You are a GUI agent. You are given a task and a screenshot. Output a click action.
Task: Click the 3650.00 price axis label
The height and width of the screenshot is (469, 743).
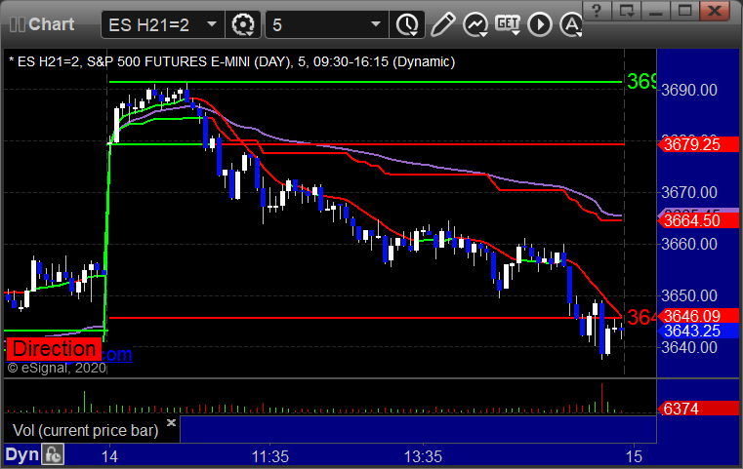coord(689,295)
